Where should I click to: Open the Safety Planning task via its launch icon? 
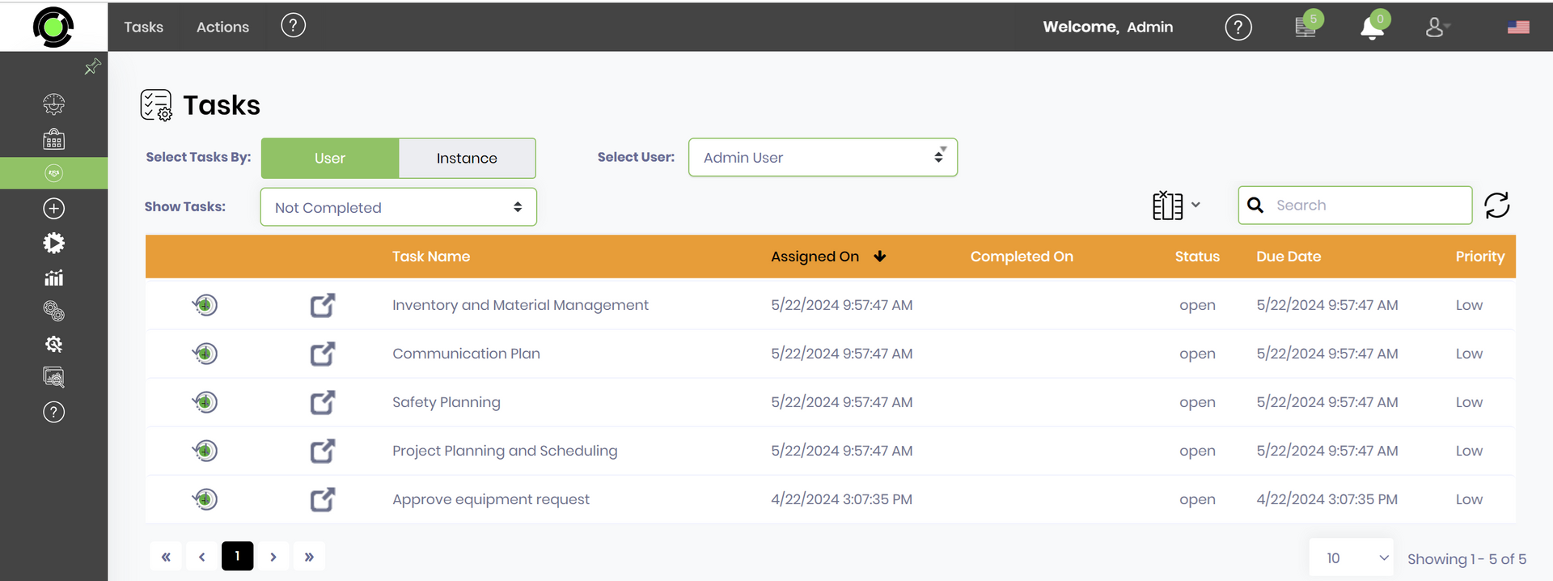(322, 402)
